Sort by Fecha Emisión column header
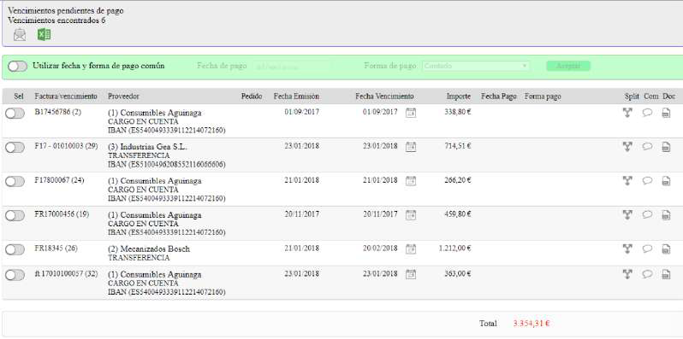 point(296,96)
